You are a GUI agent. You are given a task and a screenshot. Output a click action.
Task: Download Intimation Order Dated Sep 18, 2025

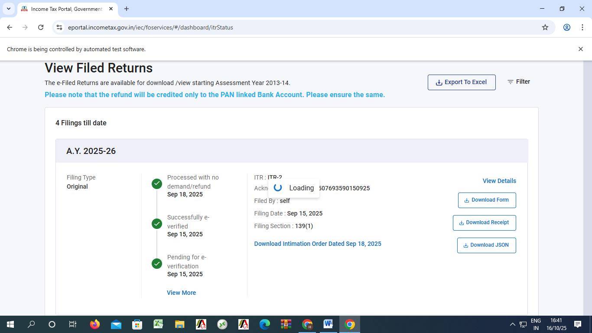tap(317, 244)
